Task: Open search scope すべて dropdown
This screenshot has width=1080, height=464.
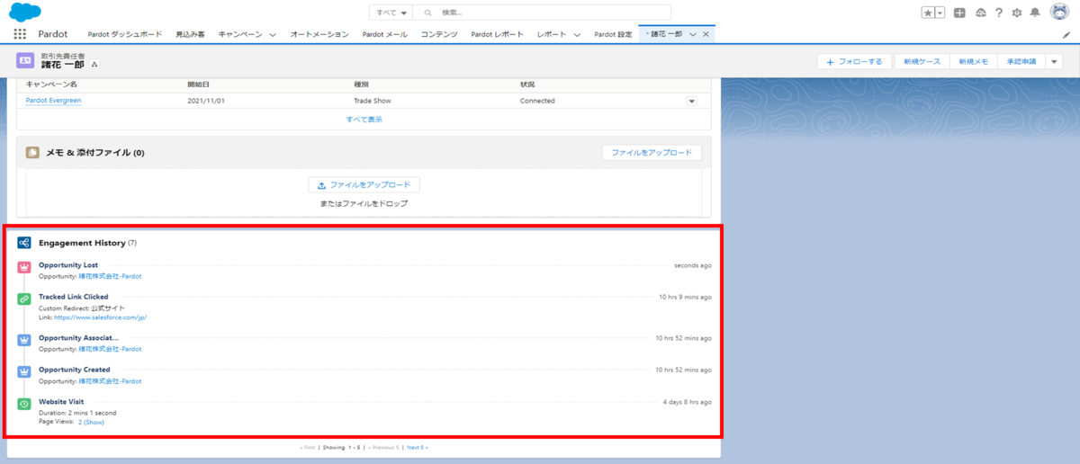Action: click(x=391, y=13)
